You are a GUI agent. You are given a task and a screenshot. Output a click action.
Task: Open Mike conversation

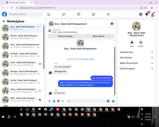point(21,99)
